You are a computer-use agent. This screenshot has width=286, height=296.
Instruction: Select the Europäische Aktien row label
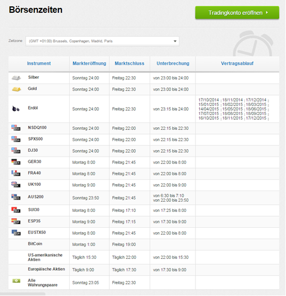click(x=46, y=269)
